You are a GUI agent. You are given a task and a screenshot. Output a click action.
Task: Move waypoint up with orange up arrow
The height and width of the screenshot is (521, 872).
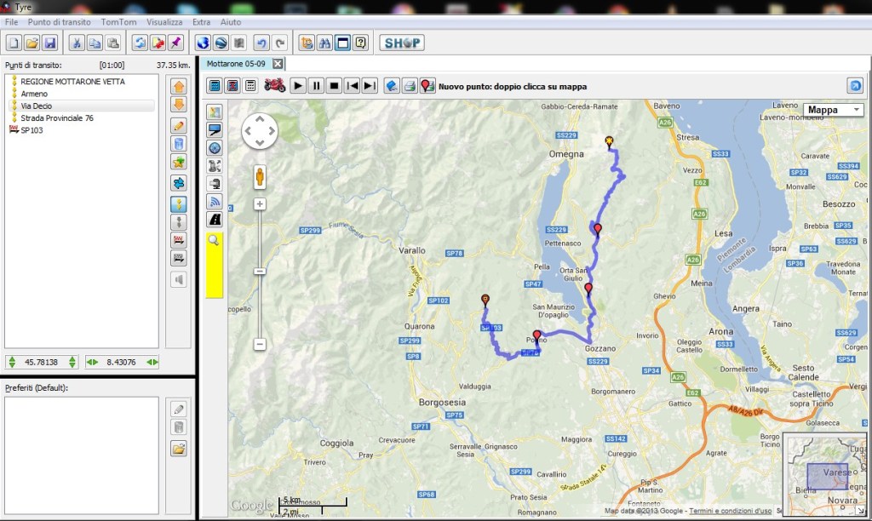pyautogui.click(x=179, y=86)
